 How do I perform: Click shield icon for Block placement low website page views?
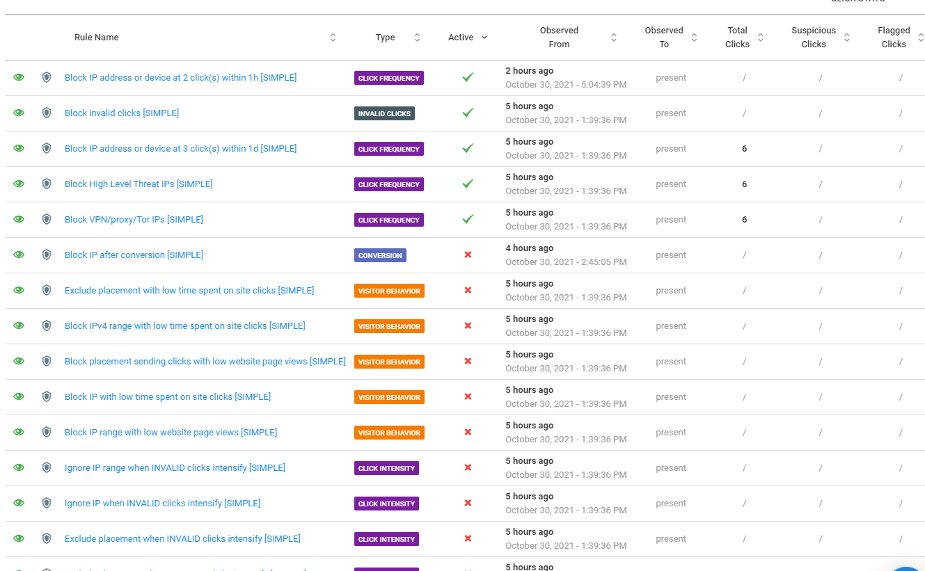[x=47, y=361]
